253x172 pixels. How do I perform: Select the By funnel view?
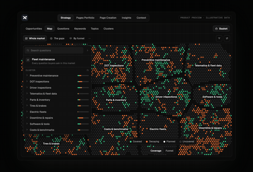(x=77, y=38)
